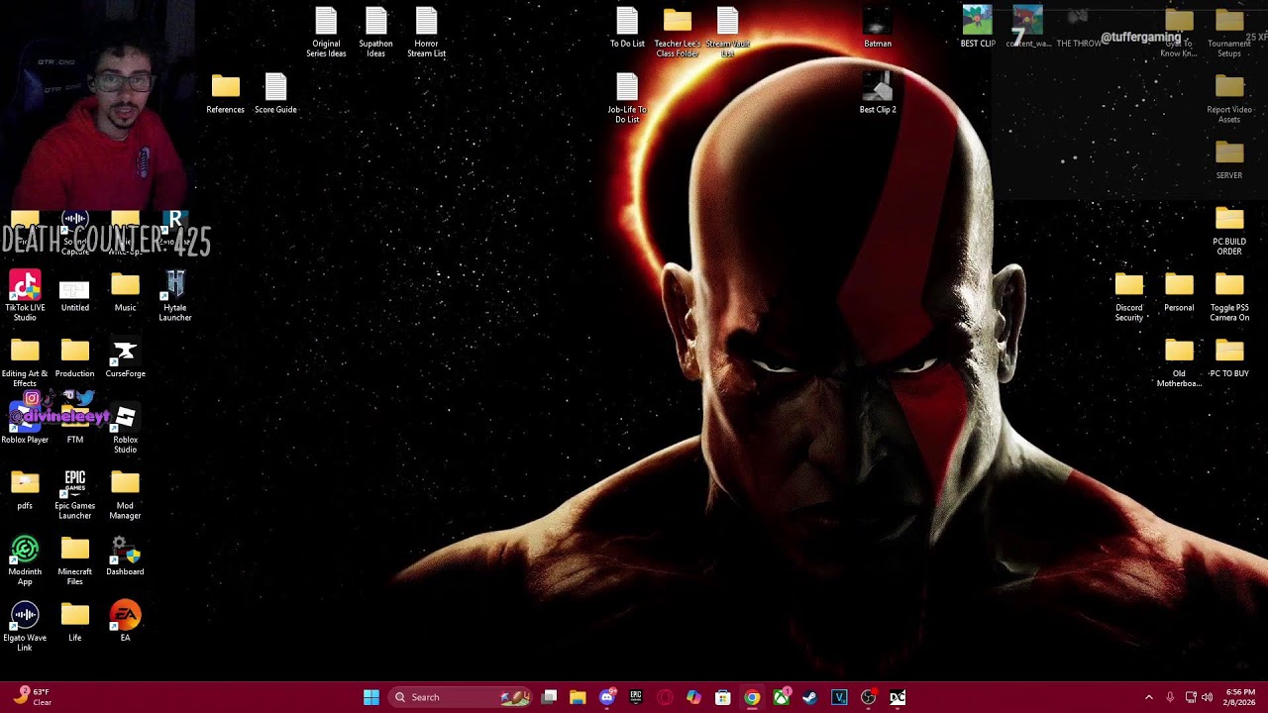This screenshot has width=1268, height=713.
Task: Open the Old Motherboard folder
Action: point(1179,362)
